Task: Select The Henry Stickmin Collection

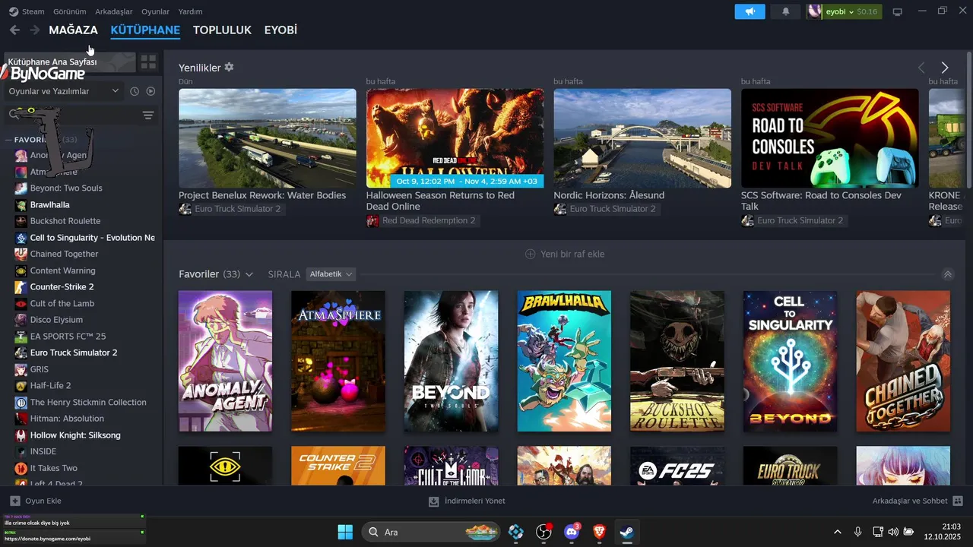Action: (x=88, y=402)
